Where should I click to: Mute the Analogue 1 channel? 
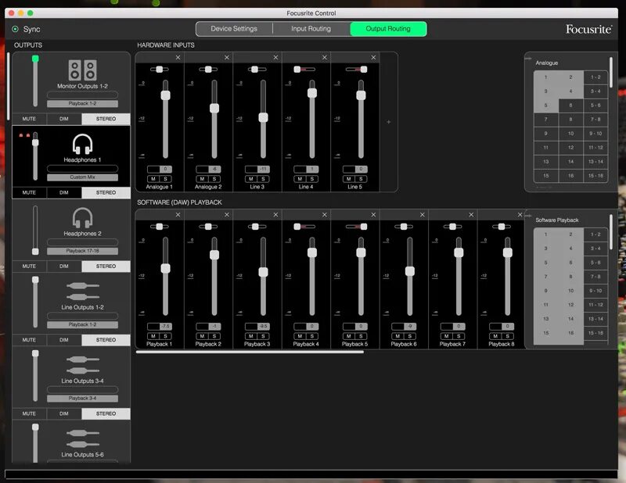(x=153, y=179)
